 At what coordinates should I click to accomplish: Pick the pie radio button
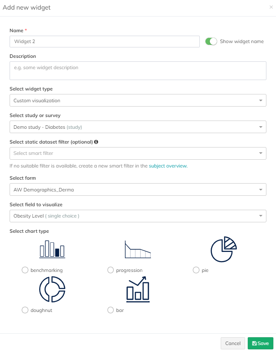196,270
